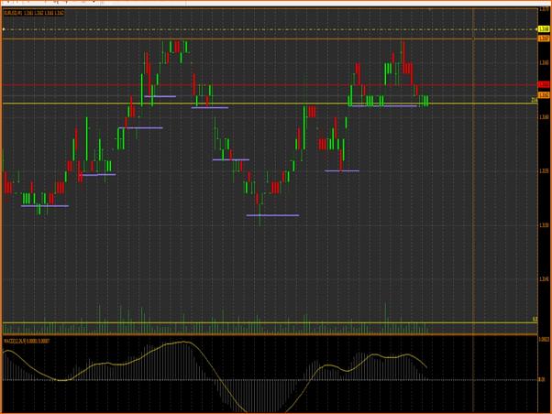Select the orange price tag just below the red tag
The height and width of the screenshot is (414, 552).
click(x=544, y=95)
